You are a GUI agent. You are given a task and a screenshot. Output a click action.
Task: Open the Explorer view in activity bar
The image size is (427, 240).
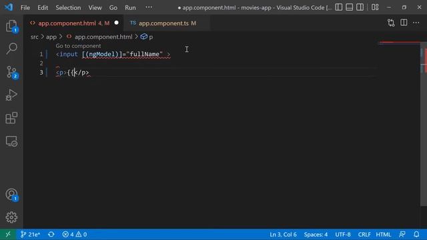[11, 26]
